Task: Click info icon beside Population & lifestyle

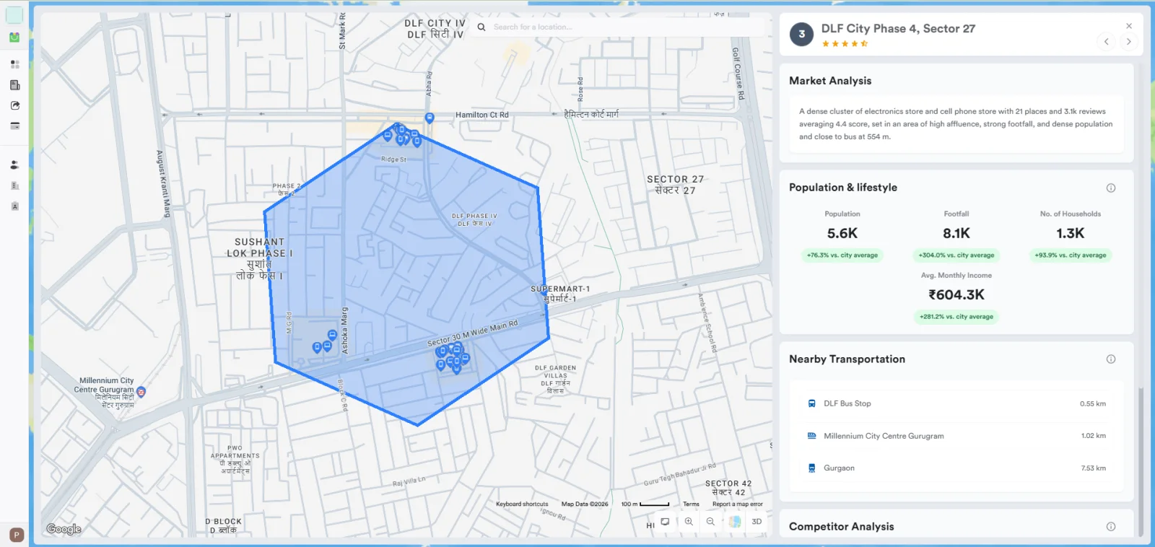Action: 1111,188
